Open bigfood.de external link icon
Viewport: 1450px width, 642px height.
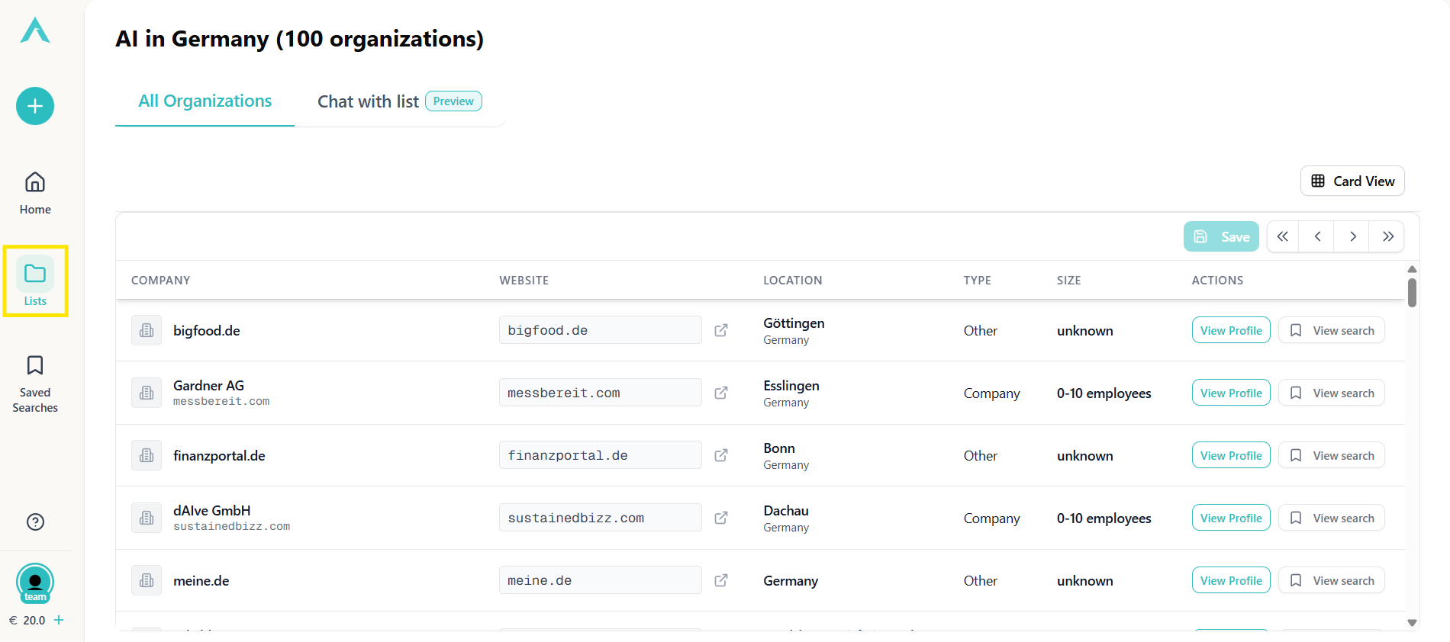click(x=720, y=330)
